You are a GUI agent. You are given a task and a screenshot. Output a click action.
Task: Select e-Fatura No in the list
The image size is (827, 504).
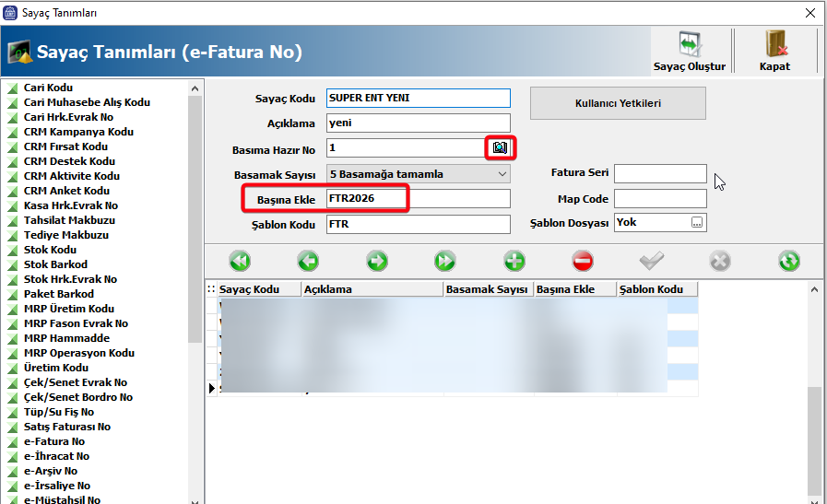click(53, 441)
